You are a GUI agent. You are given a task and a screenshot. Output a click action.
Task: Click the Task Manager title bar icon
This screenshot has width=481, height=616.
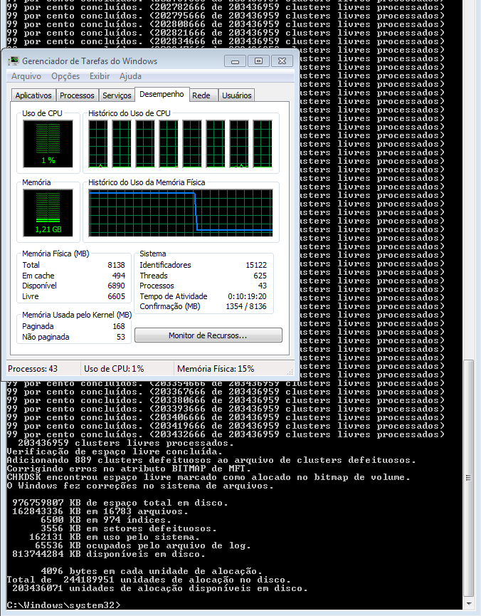tap(14, 61)
